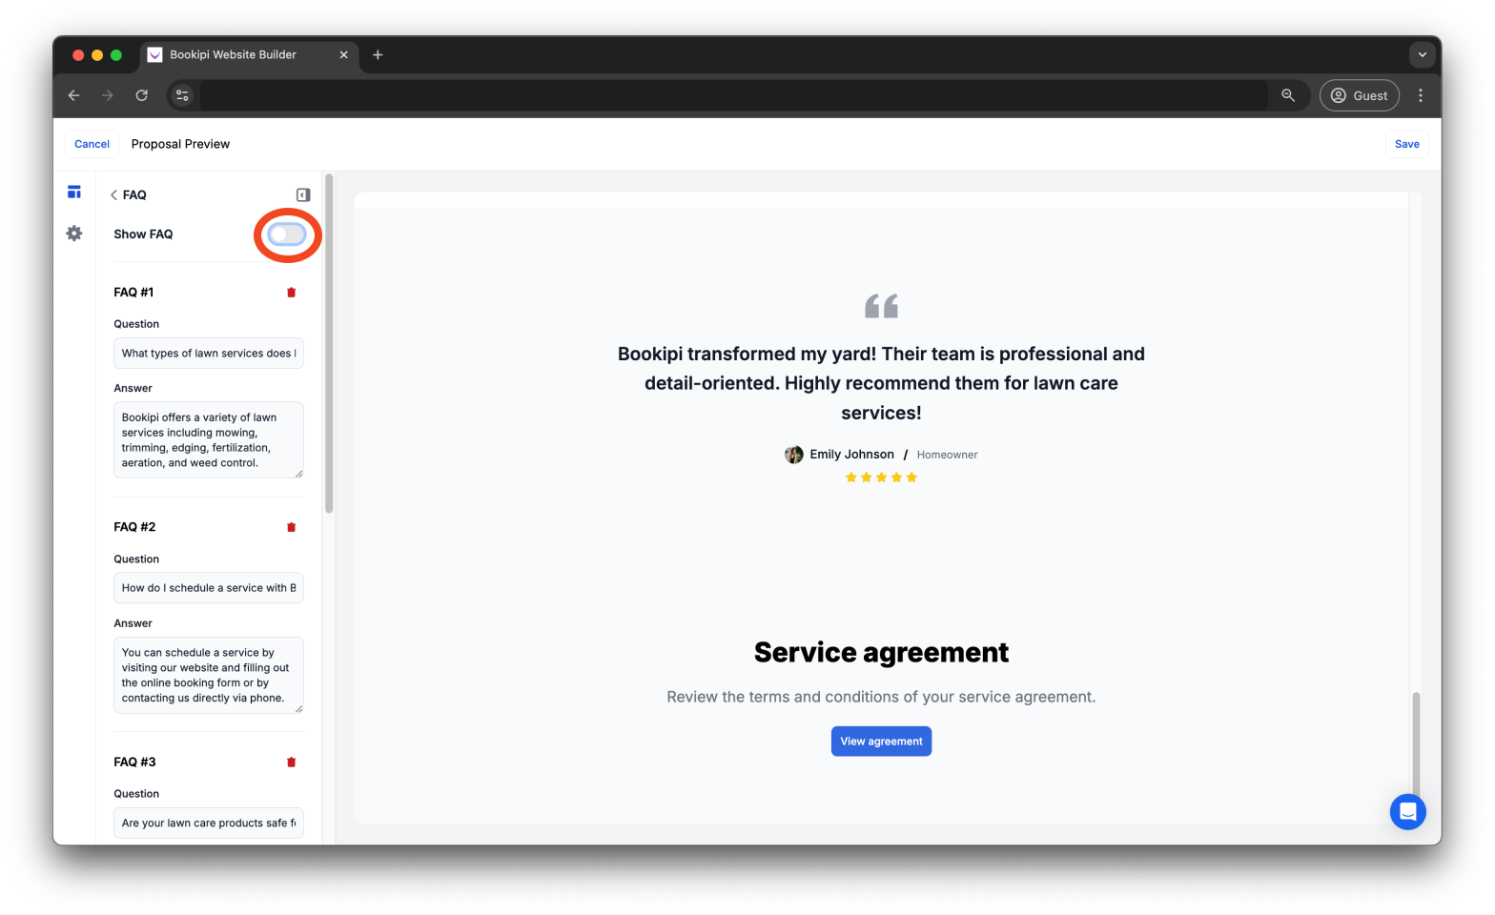Viewport: 1495px width, 915px height.
Task: Click the View agreement button
Action: (880, 741)
